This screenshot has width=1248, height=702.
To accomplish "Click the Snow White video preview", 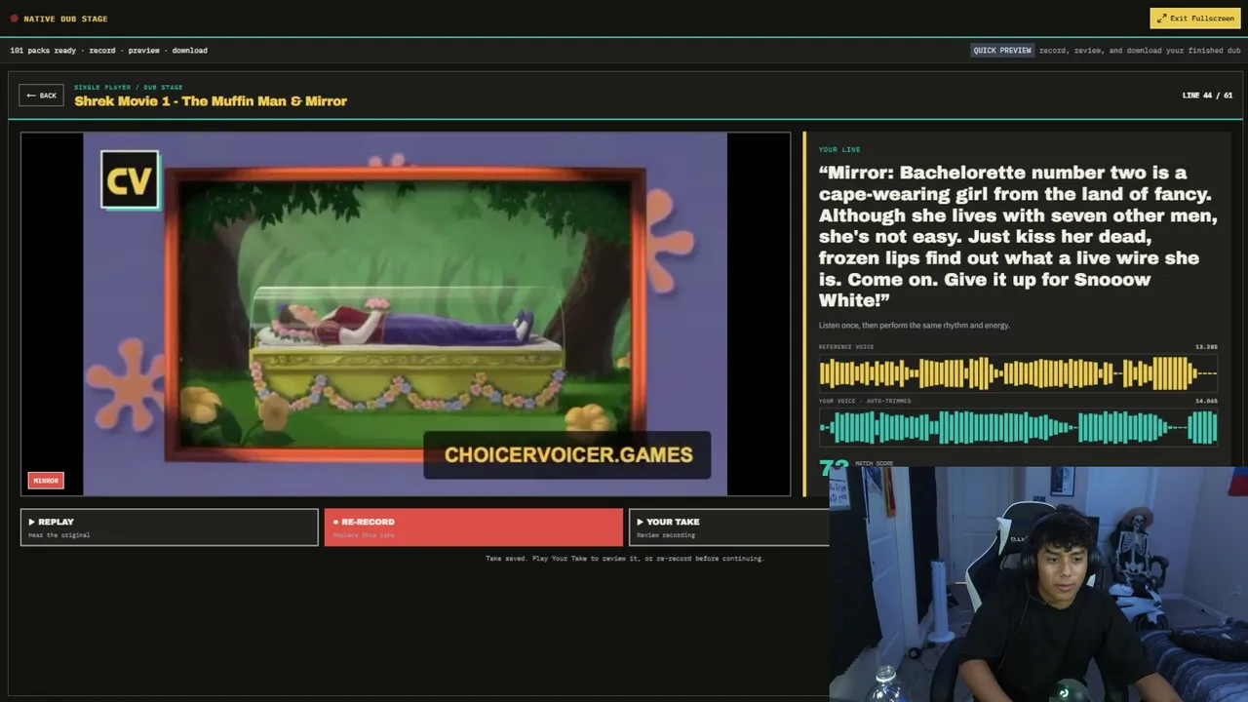I will click(x=406, y=314).
